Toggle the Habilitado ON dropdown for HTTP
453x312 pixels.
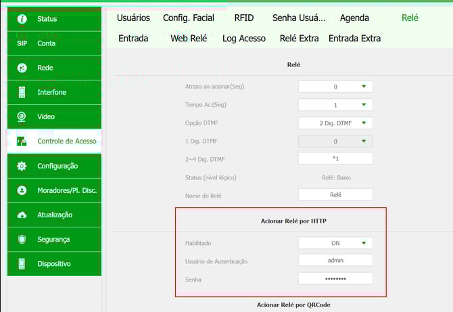335,243
